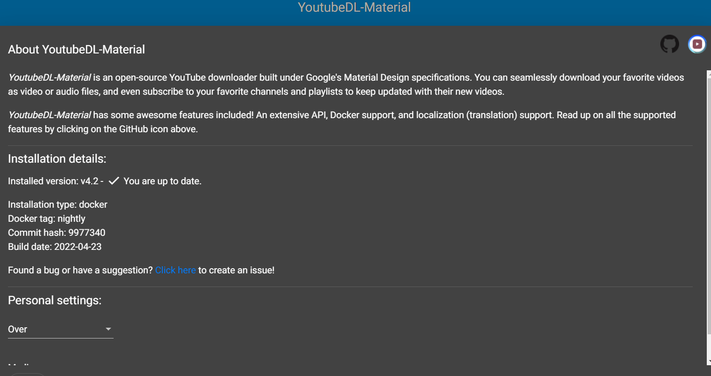Click 'Docker tag: nightly' line
Image resolution: width=711 pixels, height=376 pixels.
pos(46,218)
